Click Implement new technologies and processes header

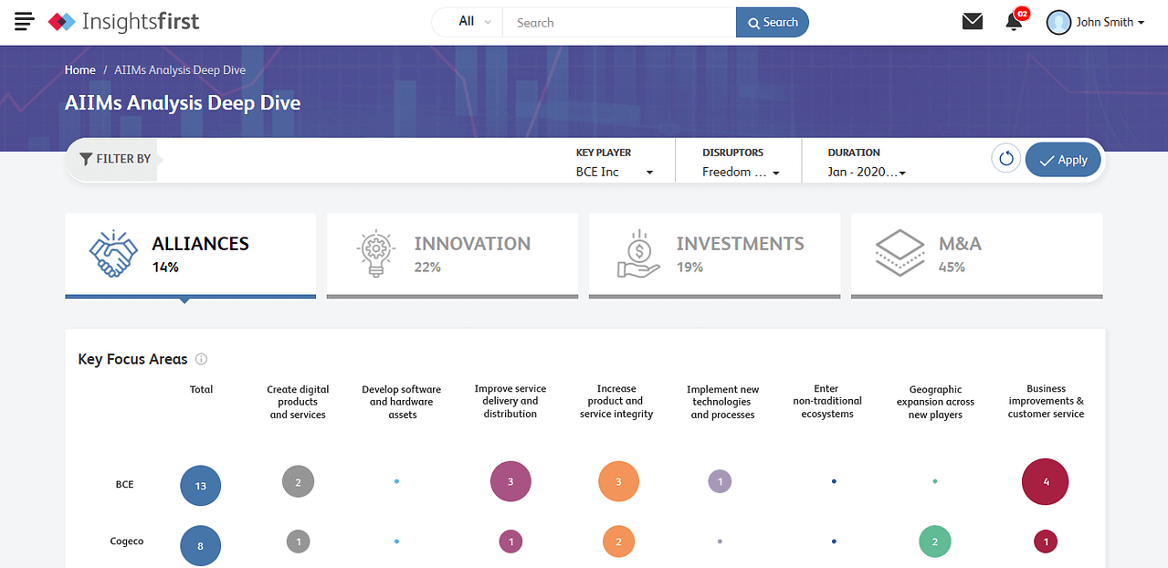[722, 402]
